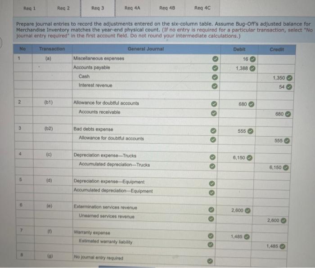Screen dimensions: 315x268
Task: Click the Miscellaneous expenses account field
Action: (146, 58)
